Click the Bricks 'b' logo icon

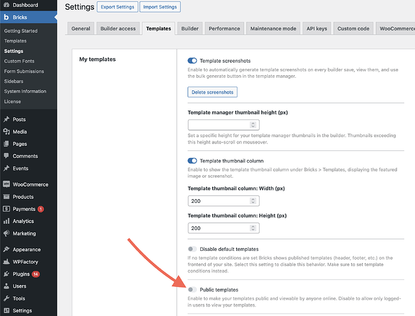6,17
